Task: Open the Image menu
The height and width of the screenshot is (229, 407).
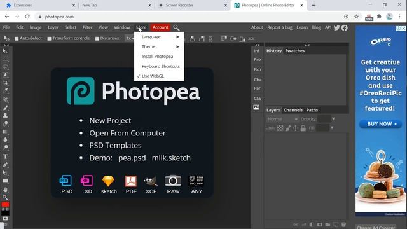Action: (36, 27)
